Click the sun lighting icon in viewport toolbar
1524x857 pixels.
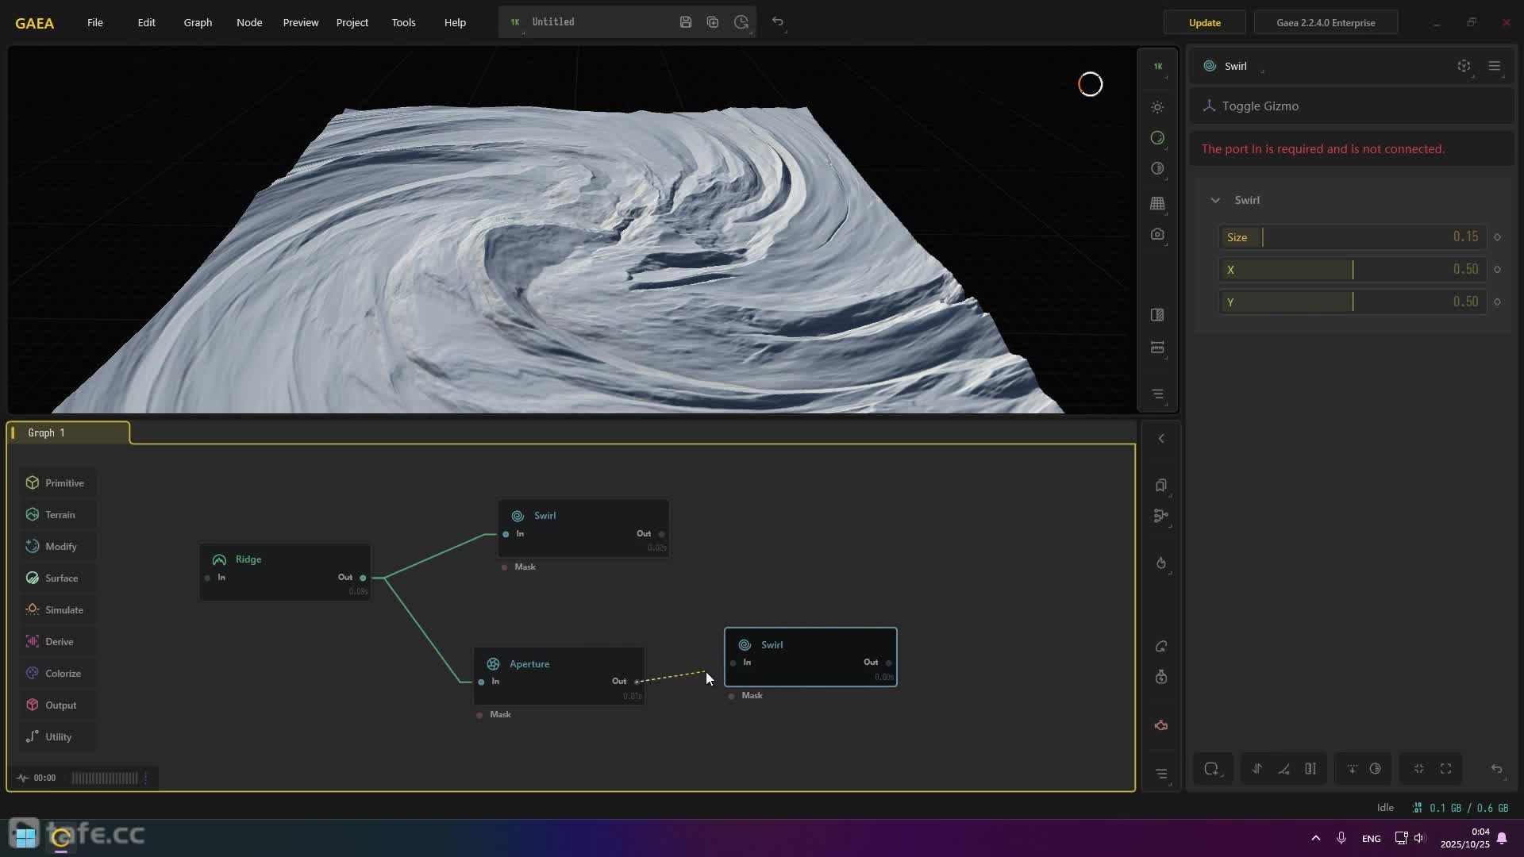[1157, 107]
